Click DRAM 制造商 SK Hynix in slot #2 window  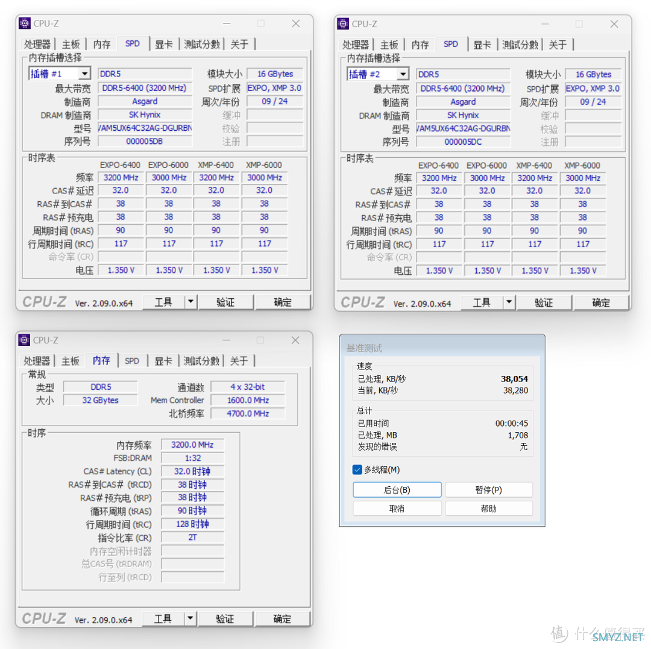click(x=464, y=115)
